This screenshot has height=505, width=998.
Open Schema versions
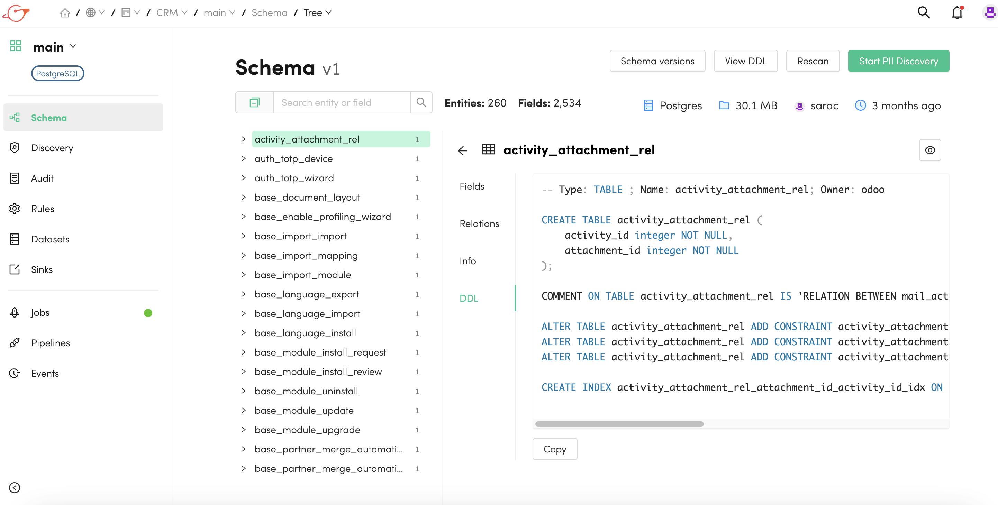[x=657, y=61]
